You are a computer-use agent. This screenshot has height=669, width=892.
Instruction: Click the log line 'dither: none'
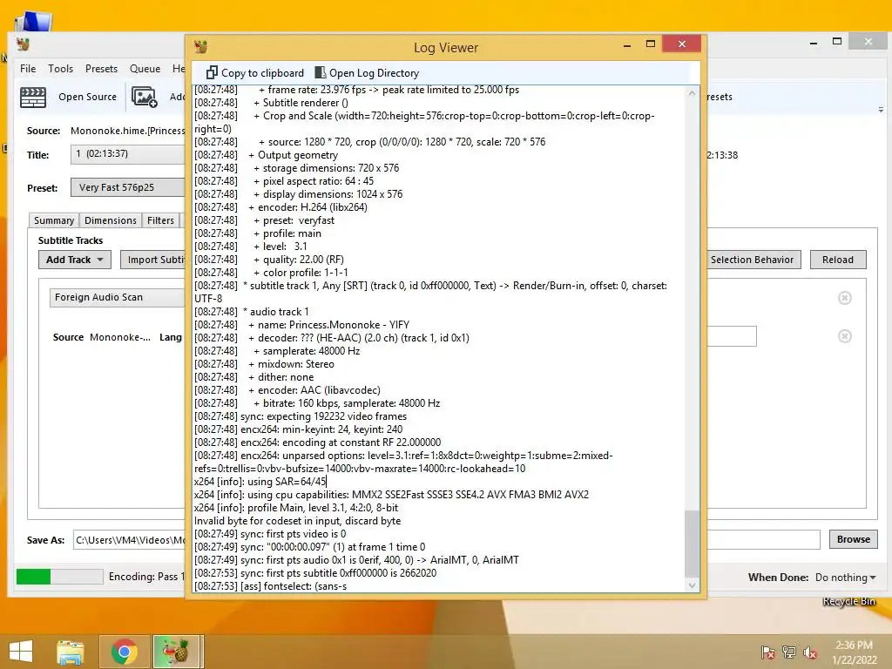point(286,377)
